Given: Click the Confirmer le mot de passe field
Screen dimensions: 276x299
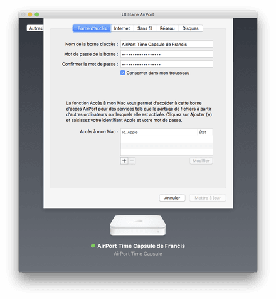Looking at the screenshot, I should [167, 64].
